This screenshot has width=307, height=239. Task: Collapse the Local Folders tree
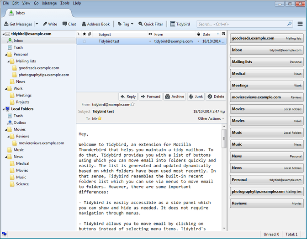click(3, 109)
